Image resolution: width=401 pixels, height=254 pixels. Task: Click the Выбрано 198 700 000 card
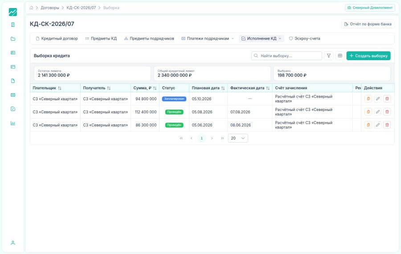tap(332, 74)
